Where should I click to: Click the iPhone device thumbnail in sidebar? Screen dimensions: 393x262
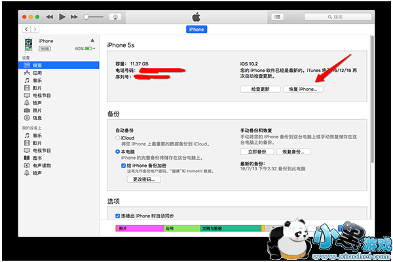[x=28, y=45]
